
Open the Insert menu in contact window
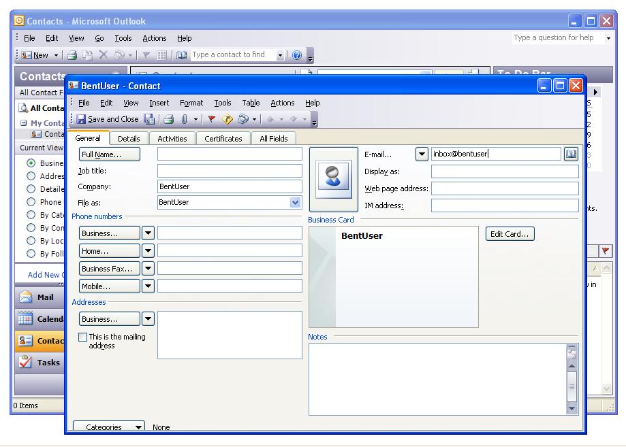coord(159,103)
